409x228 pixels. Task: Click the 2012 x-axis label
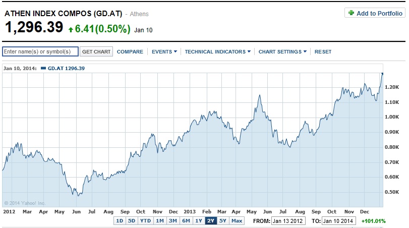[x=9, y=211]
